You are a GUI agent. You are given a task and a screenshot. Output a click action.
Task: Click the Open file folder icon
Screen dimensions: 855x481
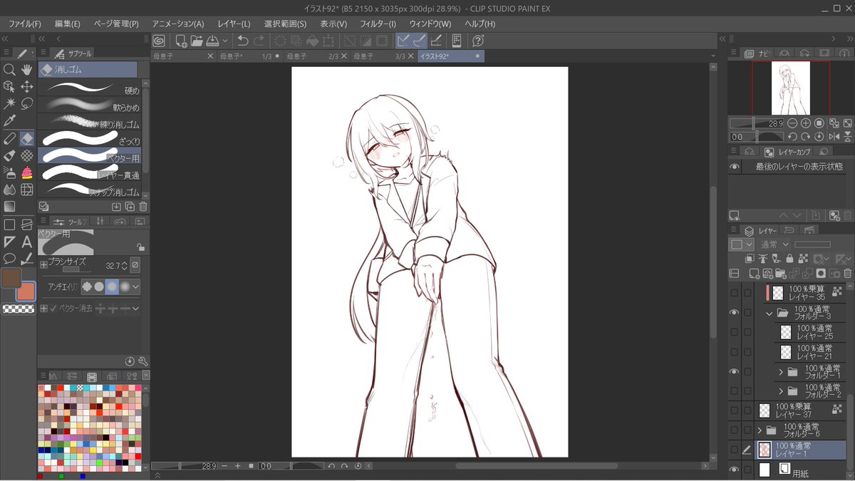tap(197, 41)
